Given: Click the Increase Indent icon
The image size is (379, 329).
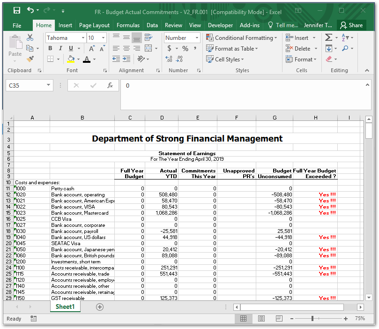Looking at the screenshot, I should pos(126,60).
